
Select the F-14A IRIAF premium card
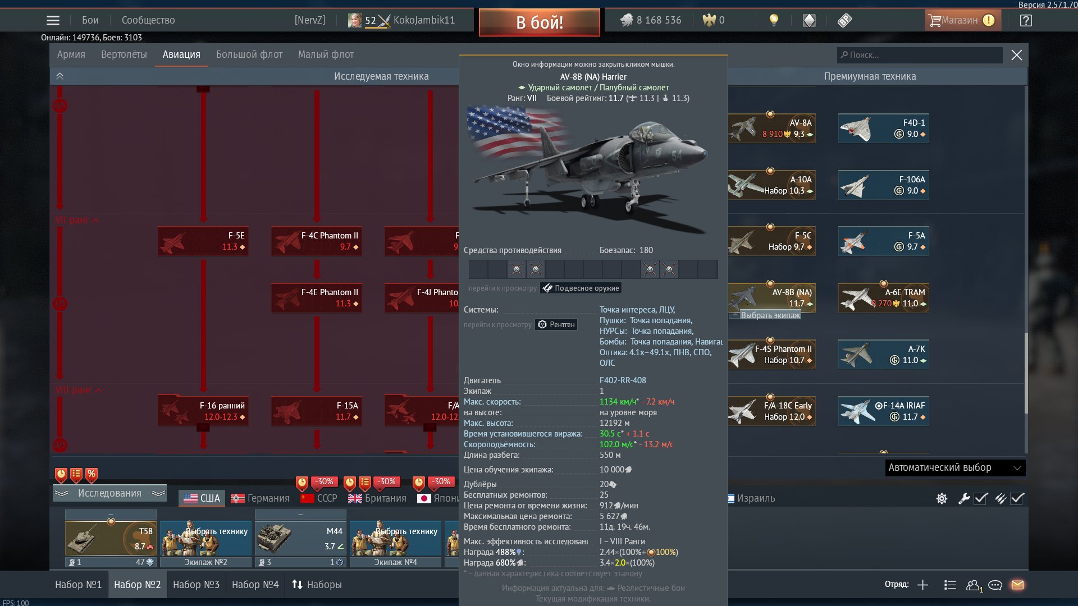[884, 411]
